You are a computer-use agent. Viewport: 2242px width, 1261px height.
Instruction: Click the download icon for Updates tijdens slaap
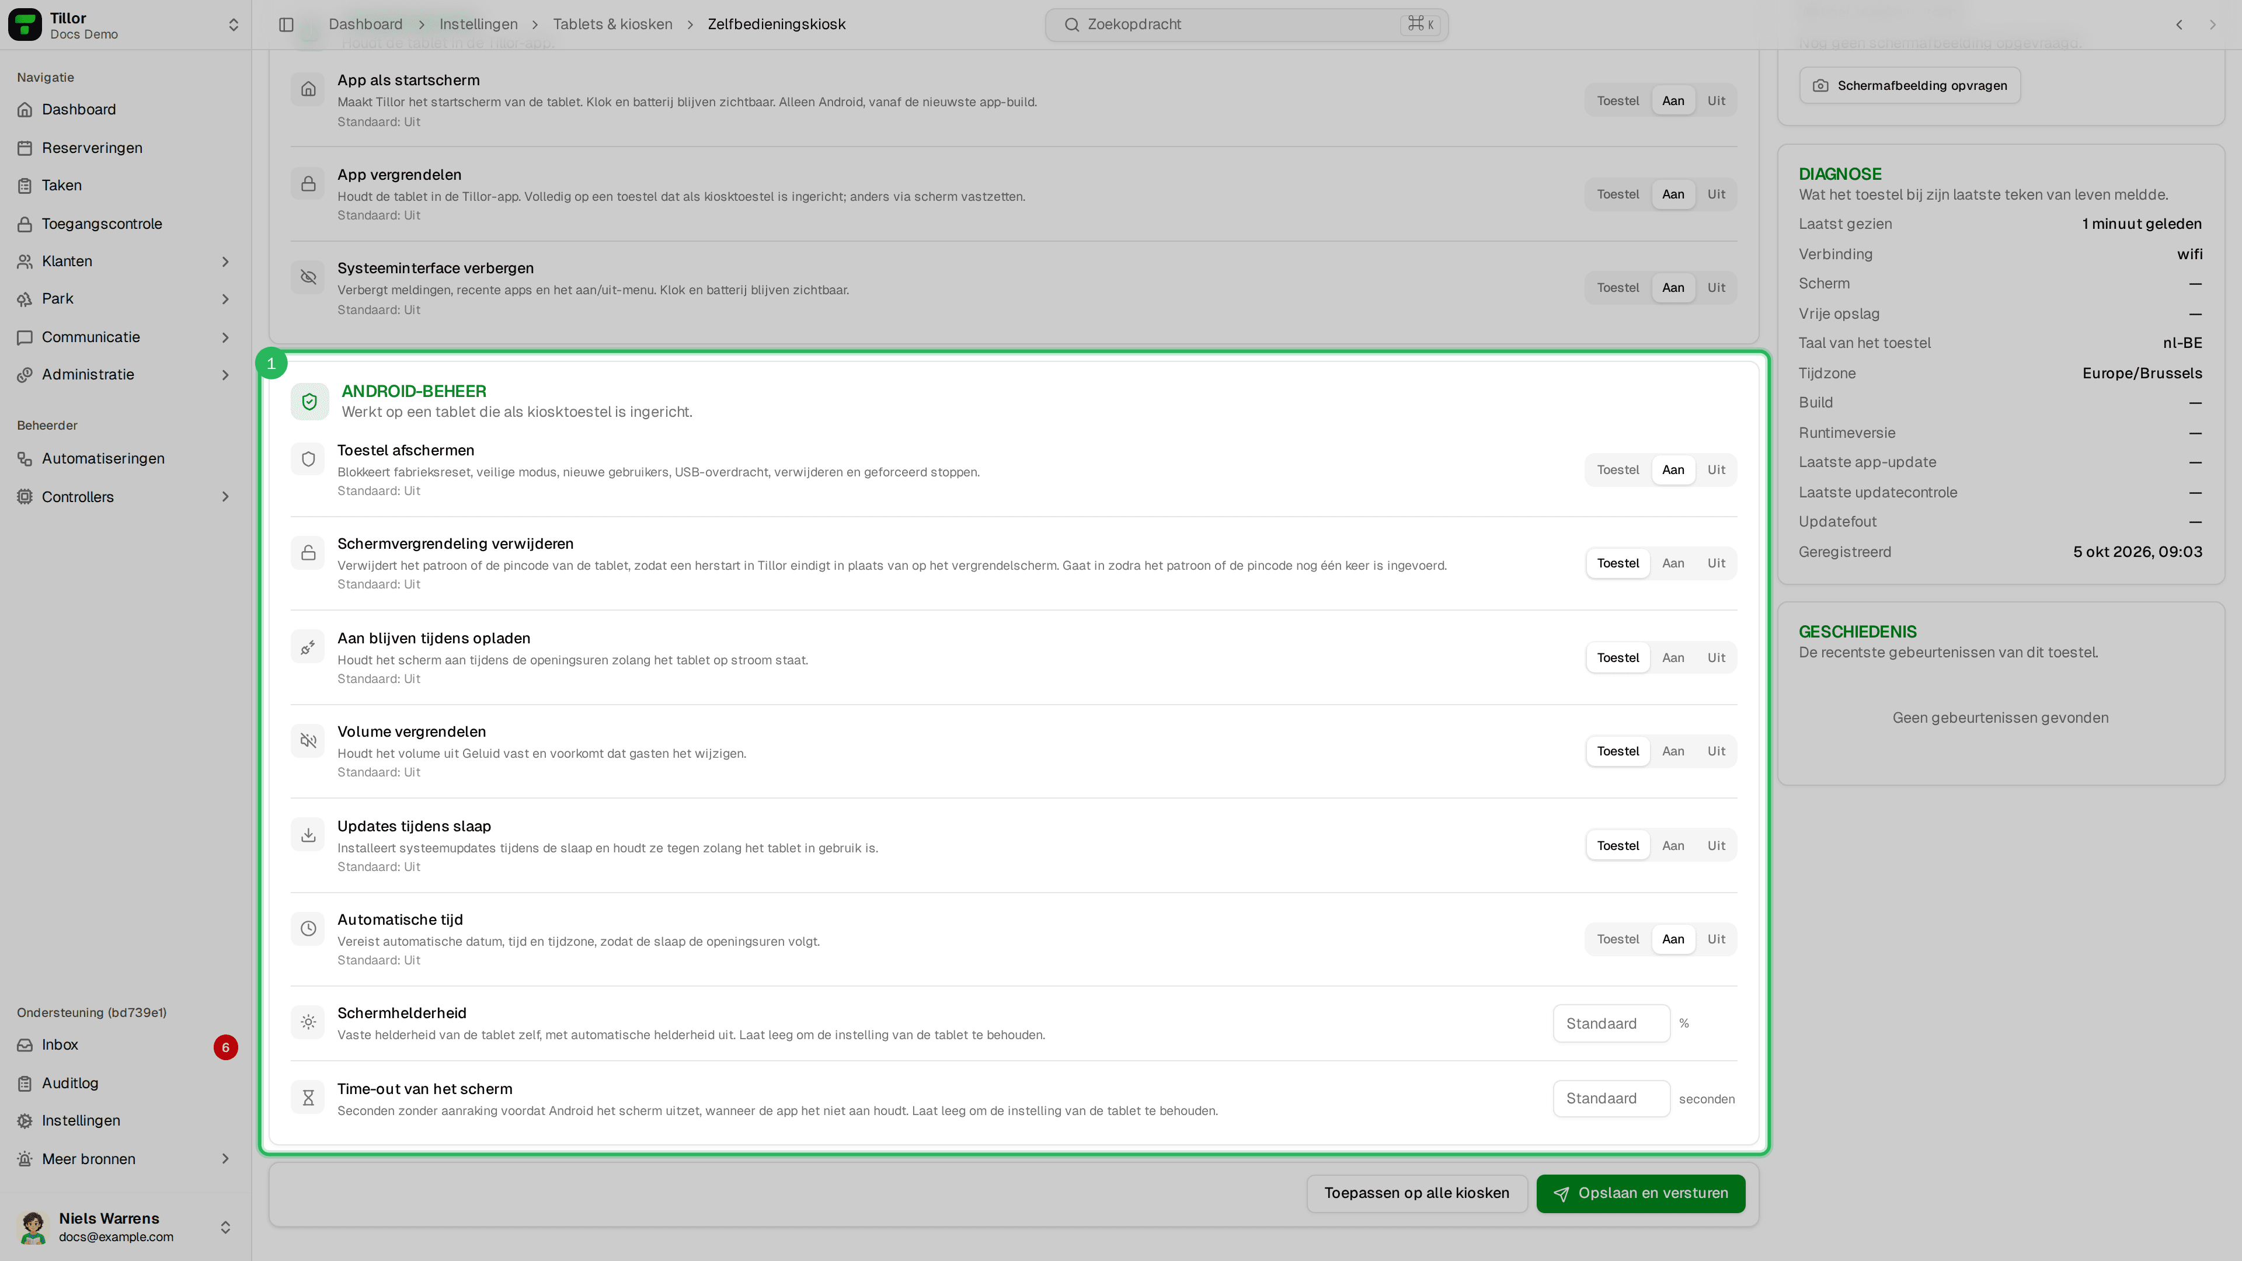pos(308,835)
